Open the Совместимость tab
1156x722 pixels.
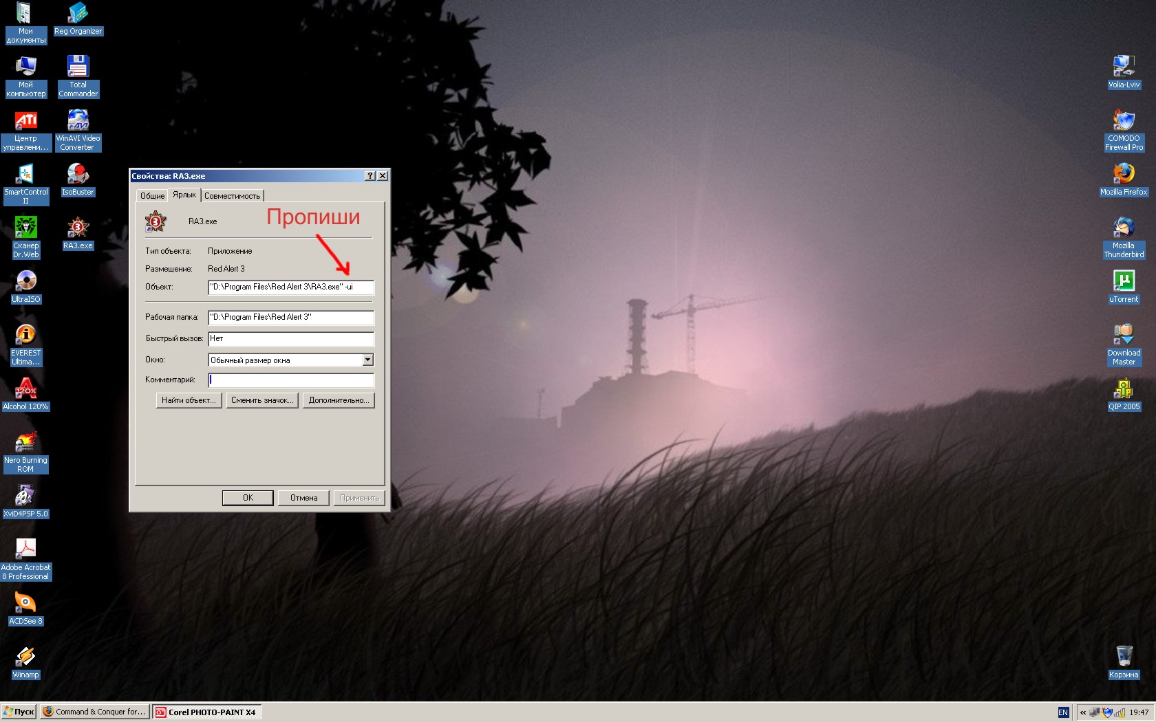pos(233,196)
